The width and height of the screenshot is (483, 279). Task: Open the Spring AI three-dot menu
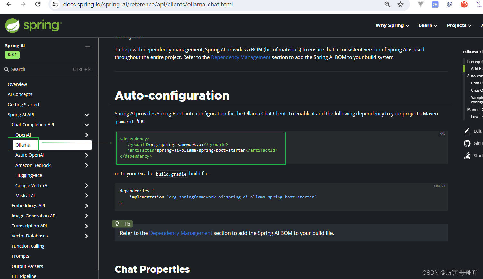pyautogui.click(x=88, y=46)
